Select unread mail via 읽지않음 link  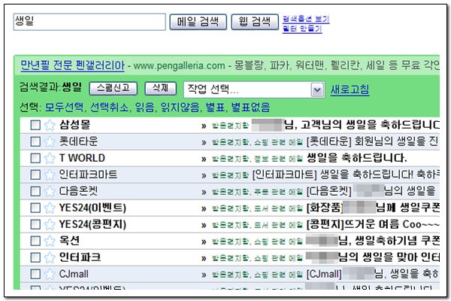point(180,108)
